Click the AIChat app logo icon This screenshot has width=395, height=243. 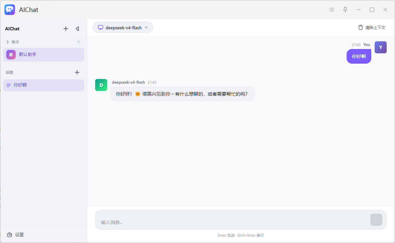[10, 10]
